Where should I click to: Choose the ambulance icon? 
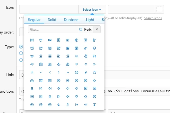(x=94, y=56)
